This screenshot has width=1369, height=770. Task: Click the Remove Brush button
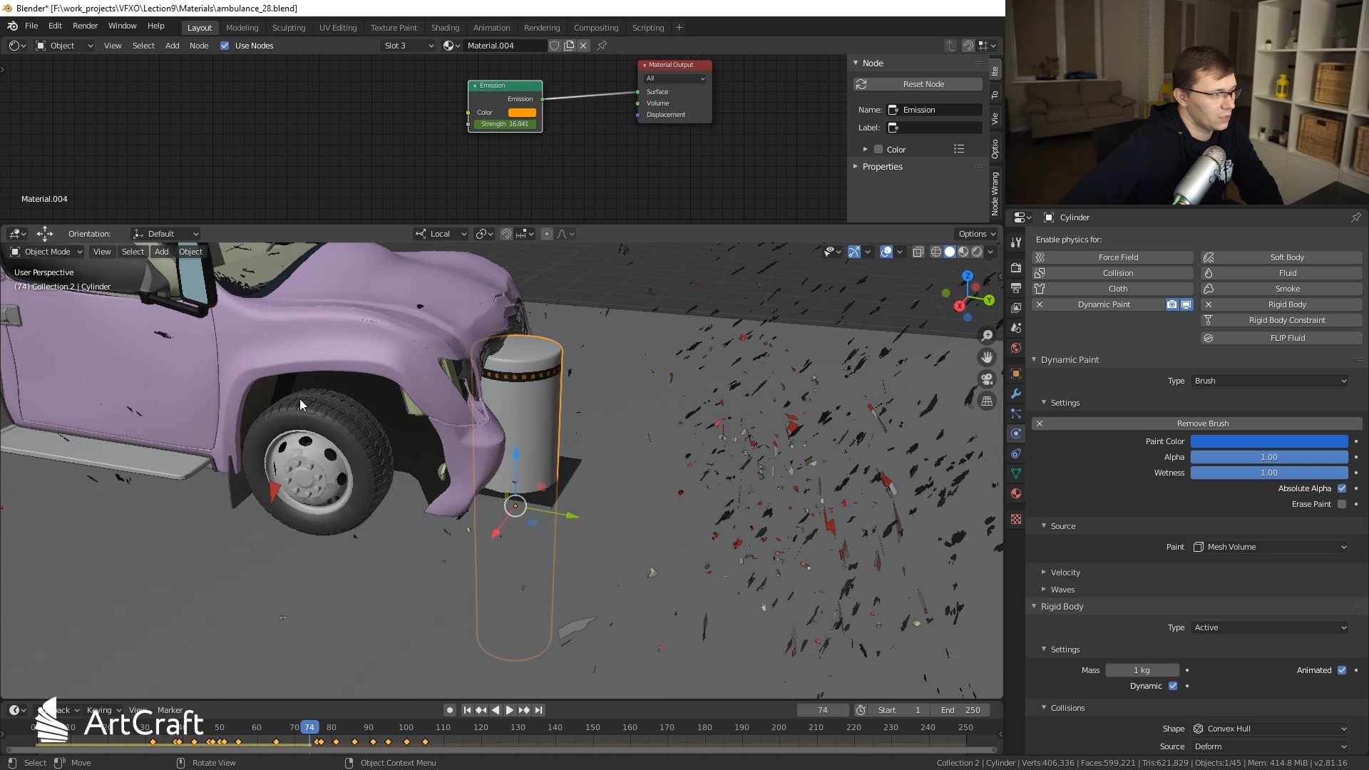coord(1202,423)
